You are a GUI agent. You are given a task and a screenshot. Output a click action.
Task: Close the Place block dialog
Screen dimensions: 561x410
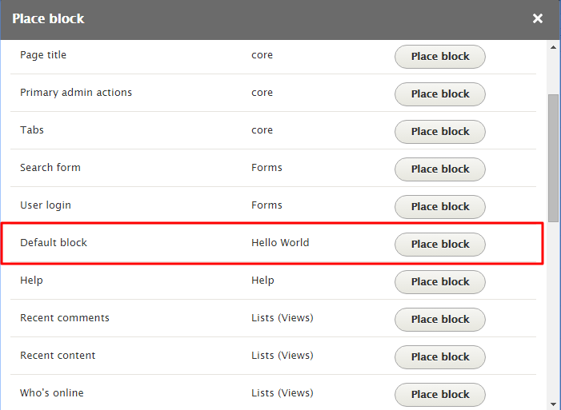[538, 18]
